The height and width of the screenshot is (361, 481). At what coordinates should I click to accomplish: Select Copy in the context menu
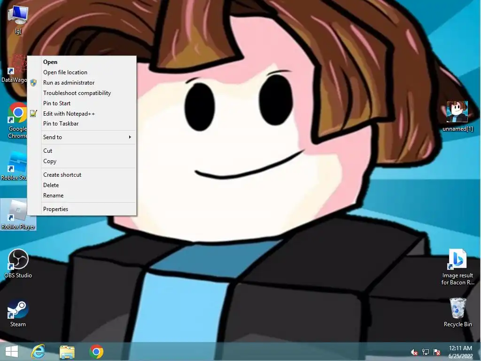coord(82,161)
